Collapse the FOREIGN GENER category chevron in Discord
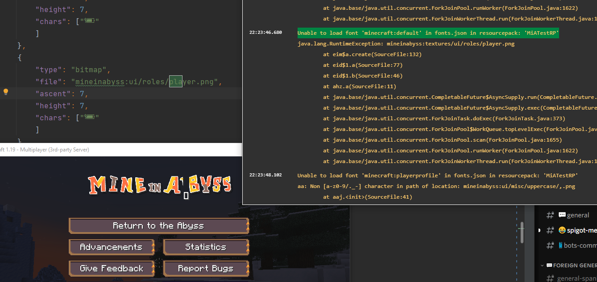 point(542,266)
